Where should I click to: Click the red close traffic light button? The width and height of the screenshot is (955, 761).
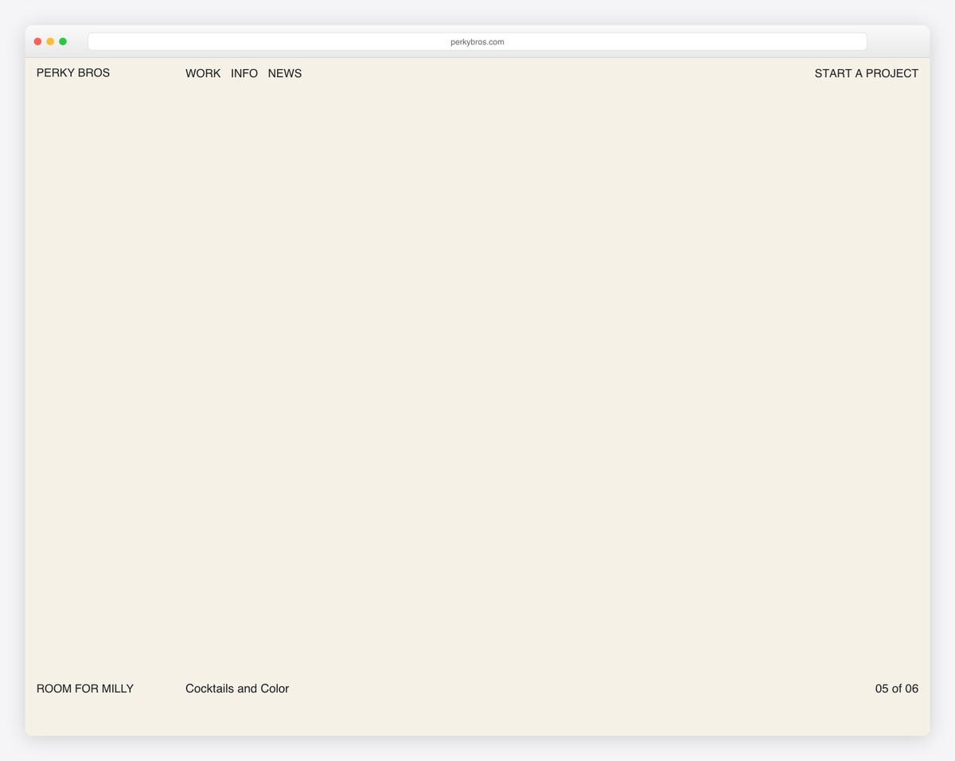pyautogui.click(x=37, y=41)
